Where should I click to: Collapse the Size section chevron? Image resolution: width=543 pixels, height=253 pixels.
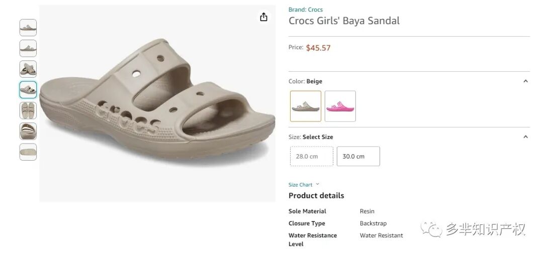525,137
